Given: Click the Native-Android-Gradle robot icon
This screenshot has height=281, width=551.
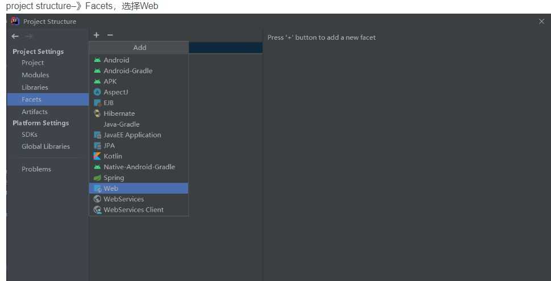Looking at the screenshot, I should (x=97, y=167).
